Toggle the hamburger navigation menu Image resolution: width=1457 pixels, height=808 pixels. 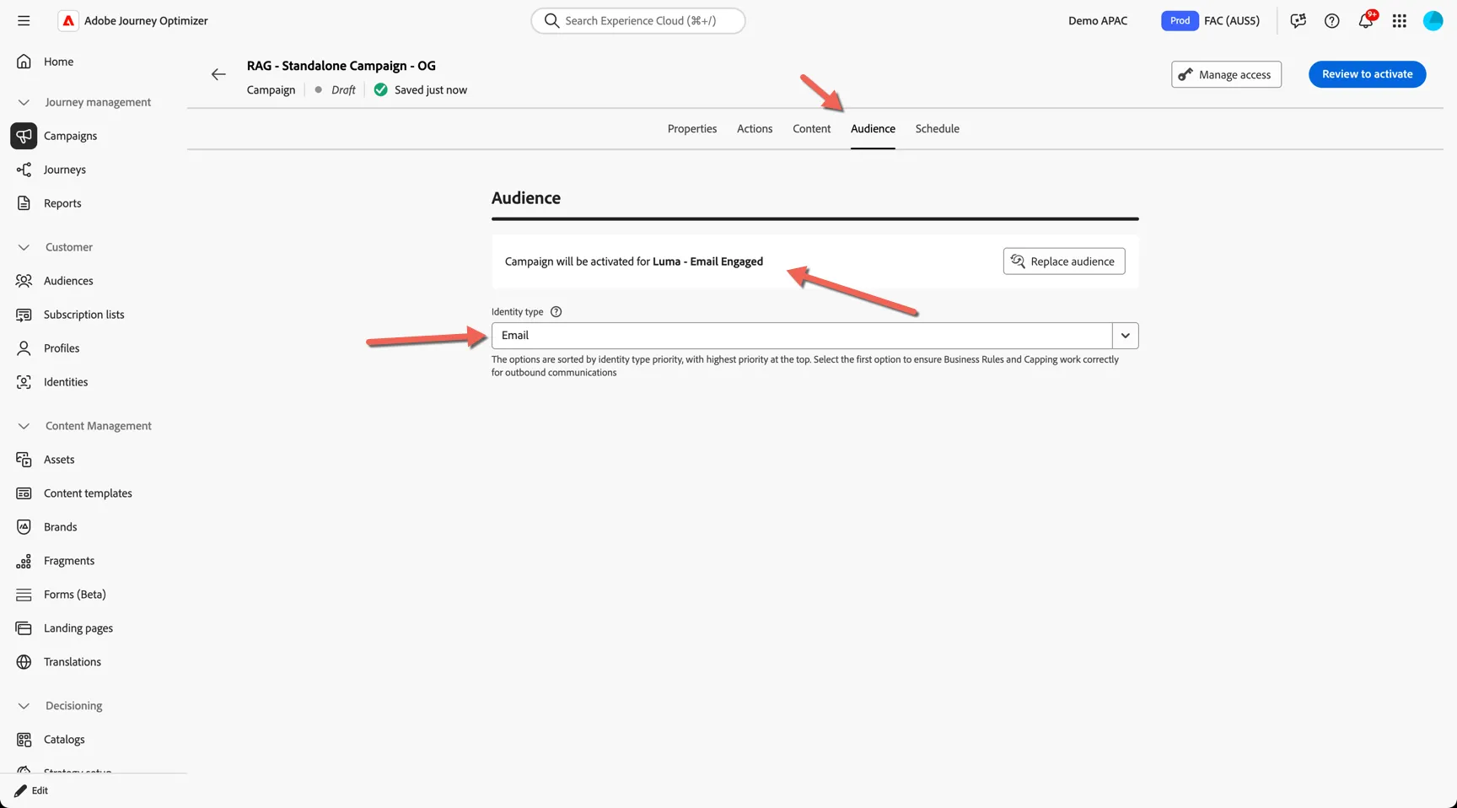(x=24, y=20)
